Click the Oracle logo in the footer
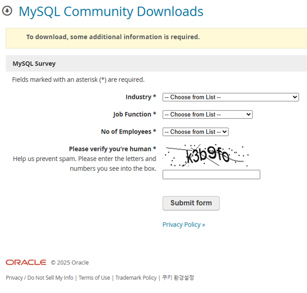The width and height of the screenshot is (307, 293). coord(26,262)
